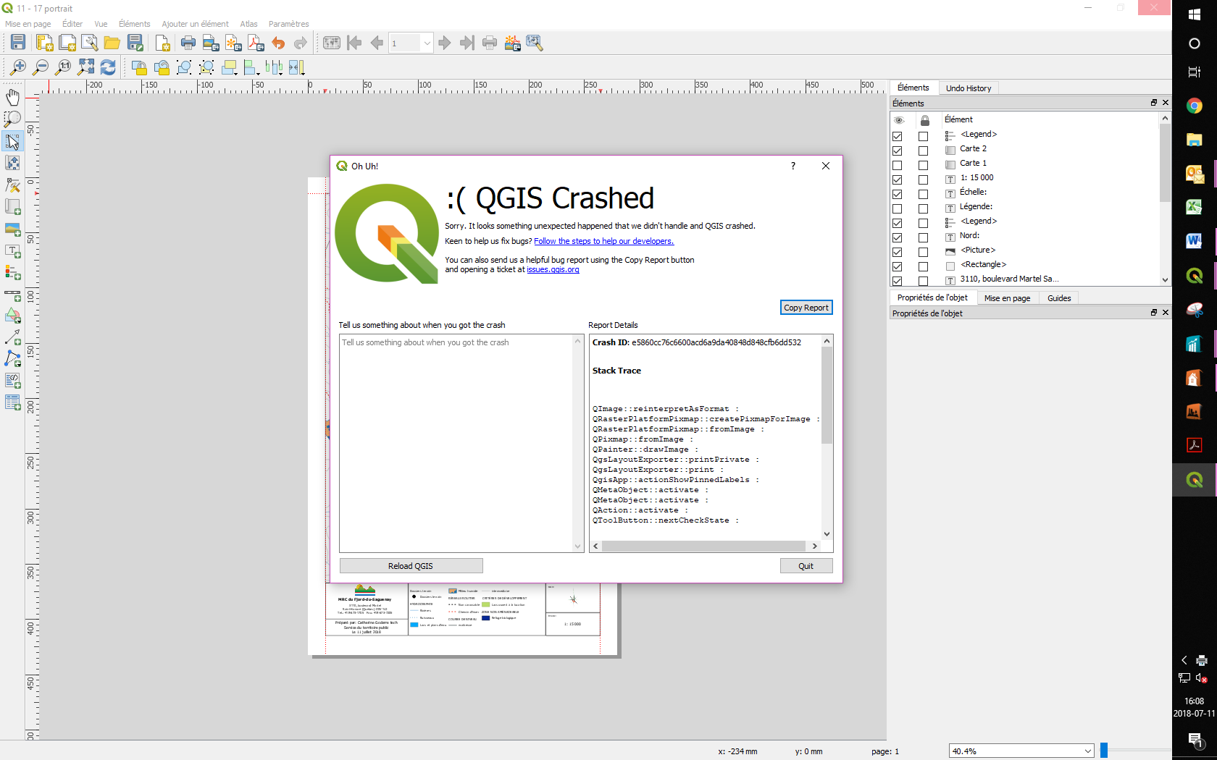
Task: Toggle visibility of the Nord element
Action: click(897, 237)
